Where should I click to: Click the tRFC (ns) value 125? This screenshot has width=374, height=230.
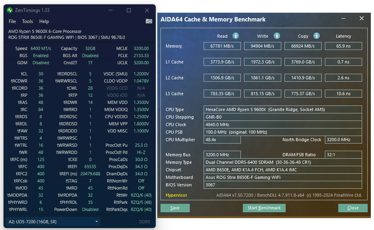coord(41,159)
